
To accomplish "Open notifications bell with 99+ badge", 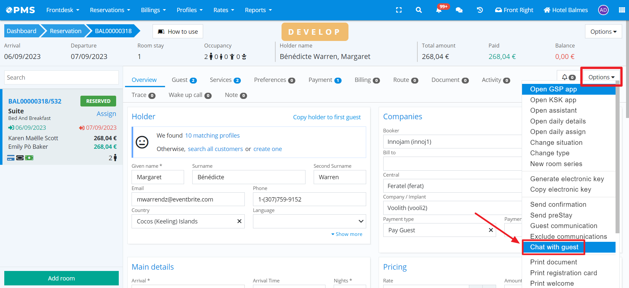I will 439,10.
